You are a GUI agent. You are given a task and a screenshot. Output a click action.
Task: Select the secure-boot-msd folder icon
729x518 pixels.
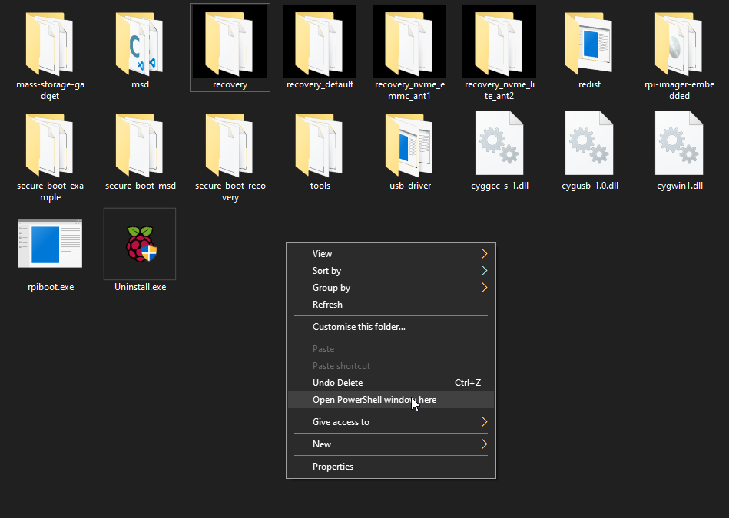tap(140, 145)
